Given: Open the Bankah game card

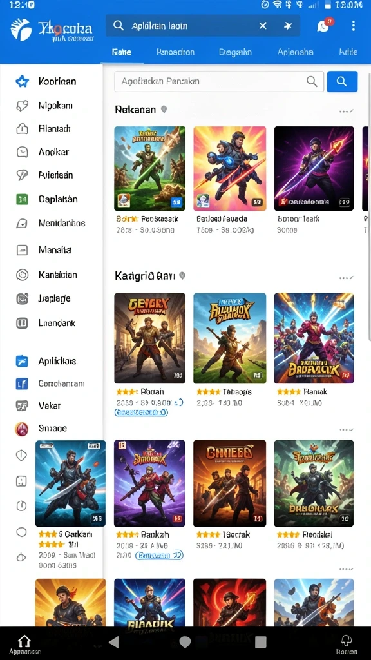Looking at the screenshot, I should coord(149,483).
